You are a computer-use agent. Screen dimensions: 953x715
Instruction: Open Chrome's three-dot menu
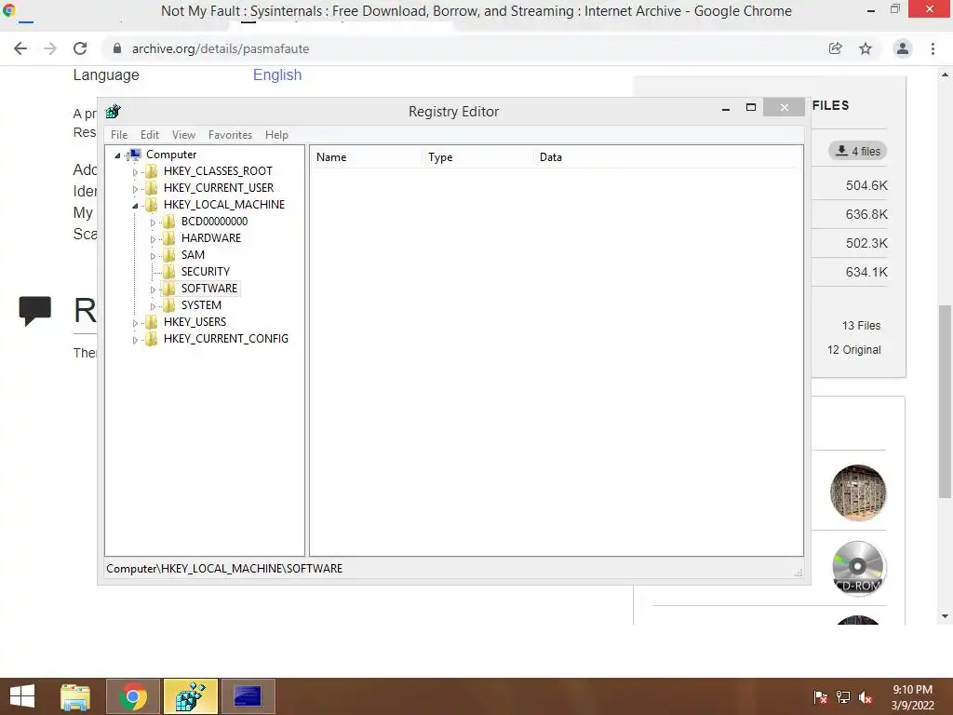933,48
